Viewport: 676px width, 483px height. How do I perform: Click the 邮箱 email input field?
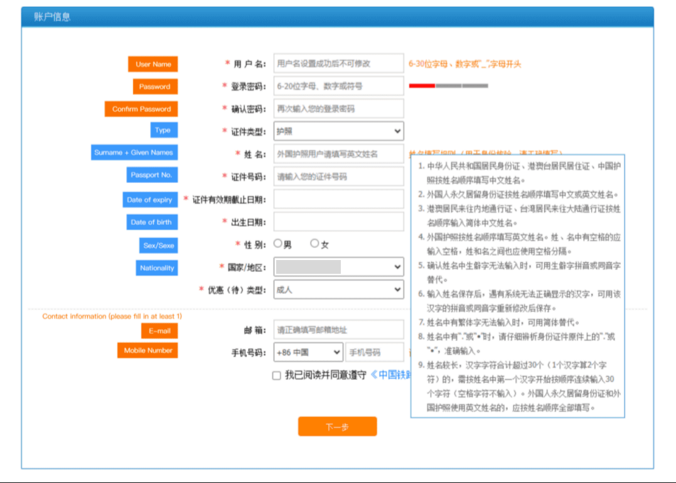coord(338,330)
